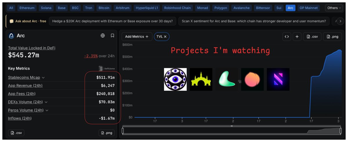Choose the Scan X sentiment prompt
Viewport: 348px width, 142px height.
254,21
